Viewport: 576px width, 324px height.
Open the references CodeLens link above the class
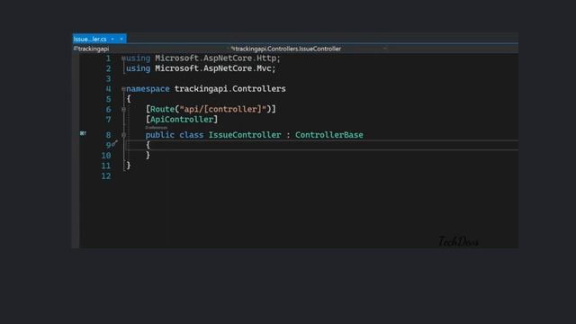pos(156,128)
